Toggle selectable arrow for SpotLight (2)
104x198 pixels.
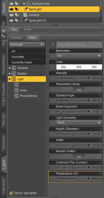[17, 20]
